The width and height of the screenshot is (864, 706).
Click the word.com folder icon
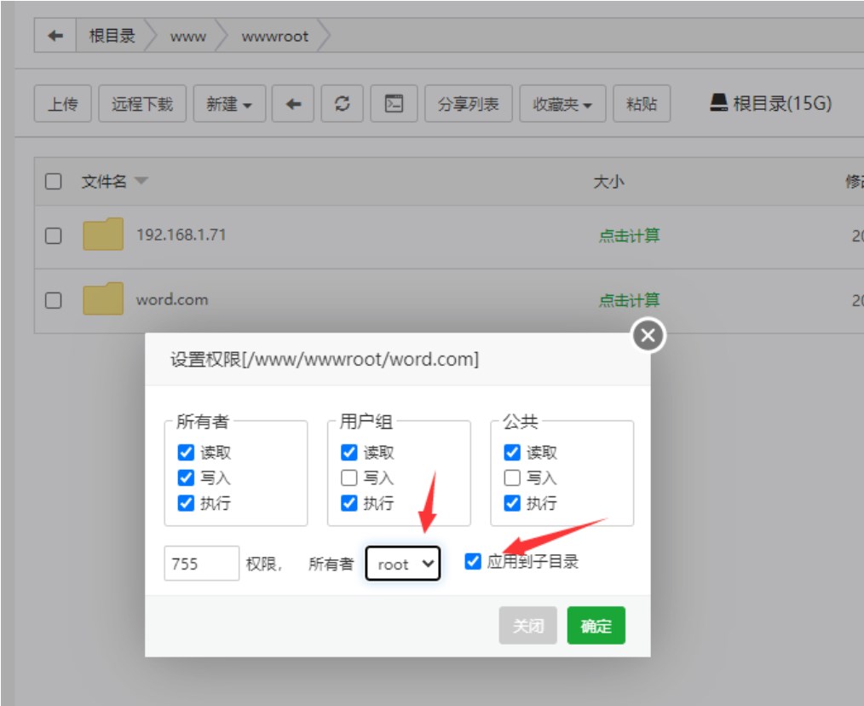103,299
